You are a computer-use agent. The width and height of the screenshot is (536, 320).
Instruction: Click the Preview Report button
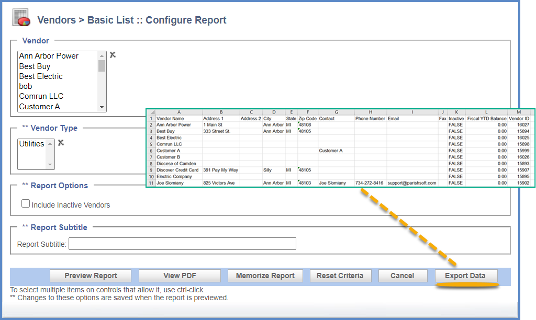pos(91,276)
